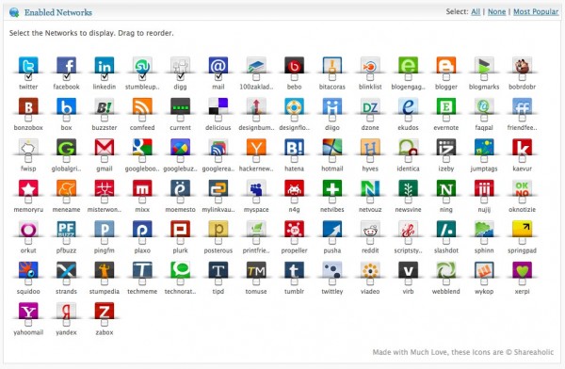The image size is (565, 369).
Task: Click the globe icon beside Enabled Networks
Action: pos(14,12)
